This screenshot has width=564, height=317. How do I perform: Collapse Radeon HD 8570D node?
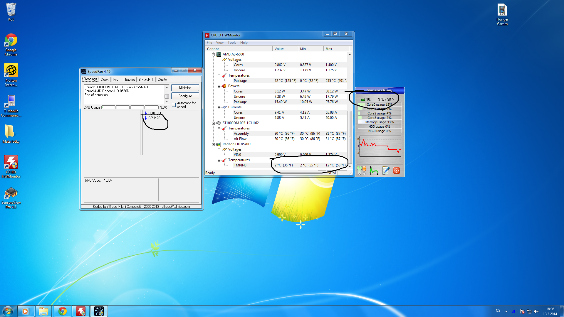click(214, 144)
